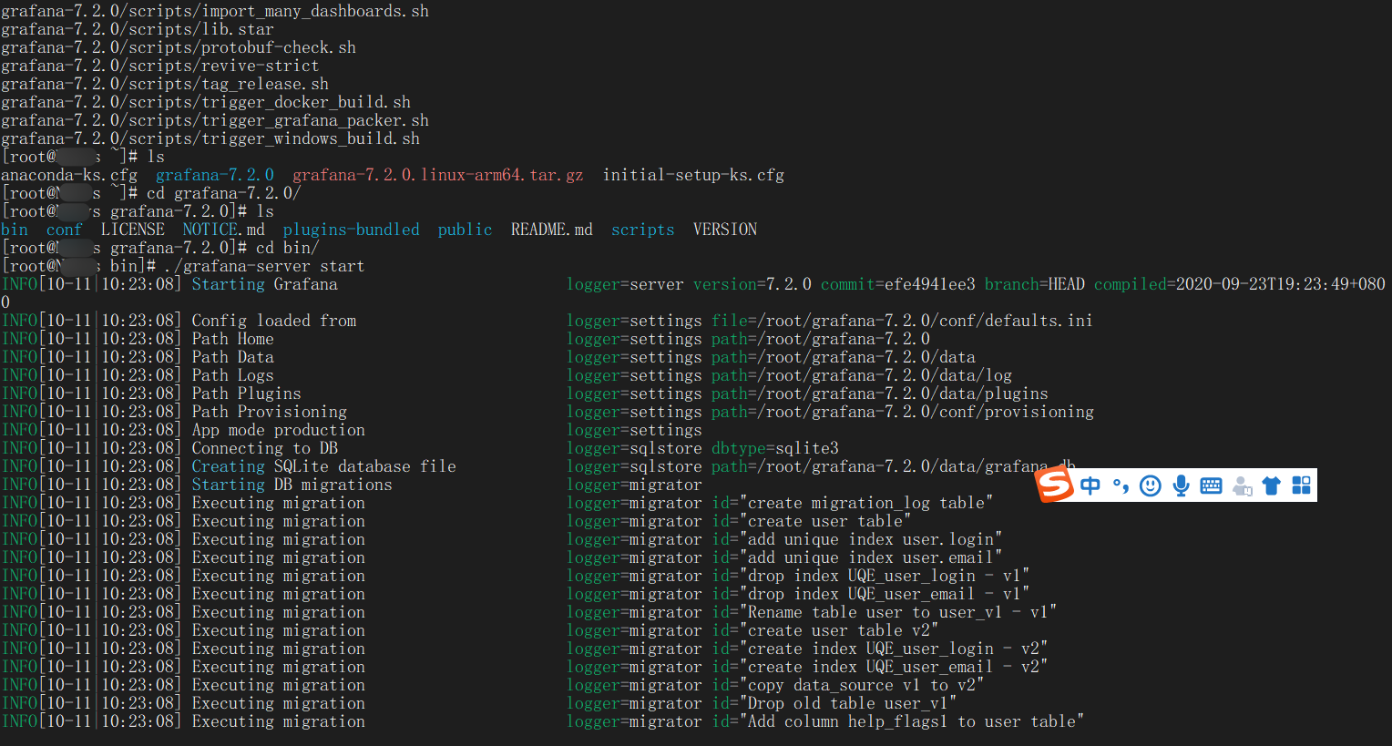Open the soft keyboard in IME toolbar

(1211, 485)
